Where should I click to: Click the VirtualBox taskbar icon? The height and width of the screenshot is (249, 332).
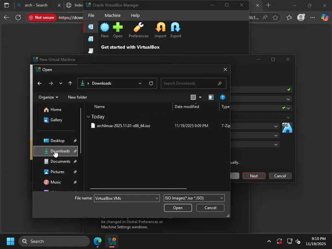click(x=112, y=241)
